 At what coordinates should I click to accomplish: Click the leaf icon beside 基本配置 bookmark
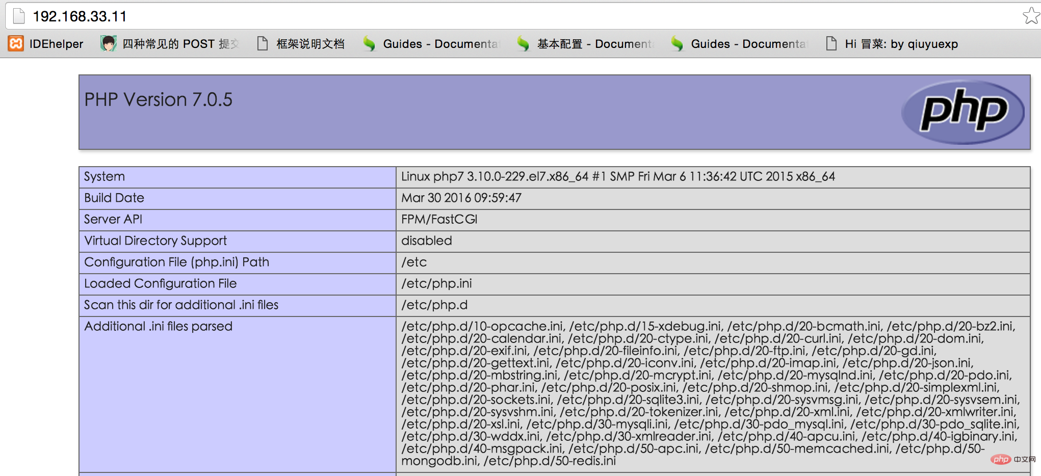523,44
